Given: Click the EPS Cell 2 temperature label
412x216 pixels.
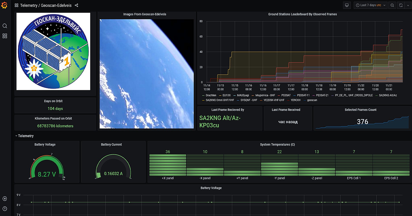Looking at the screenshot, I should (x=391, y=178).
